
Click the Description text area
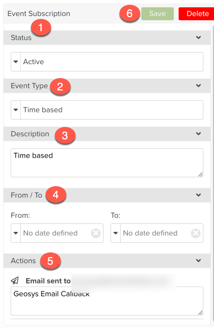(107, 163)
